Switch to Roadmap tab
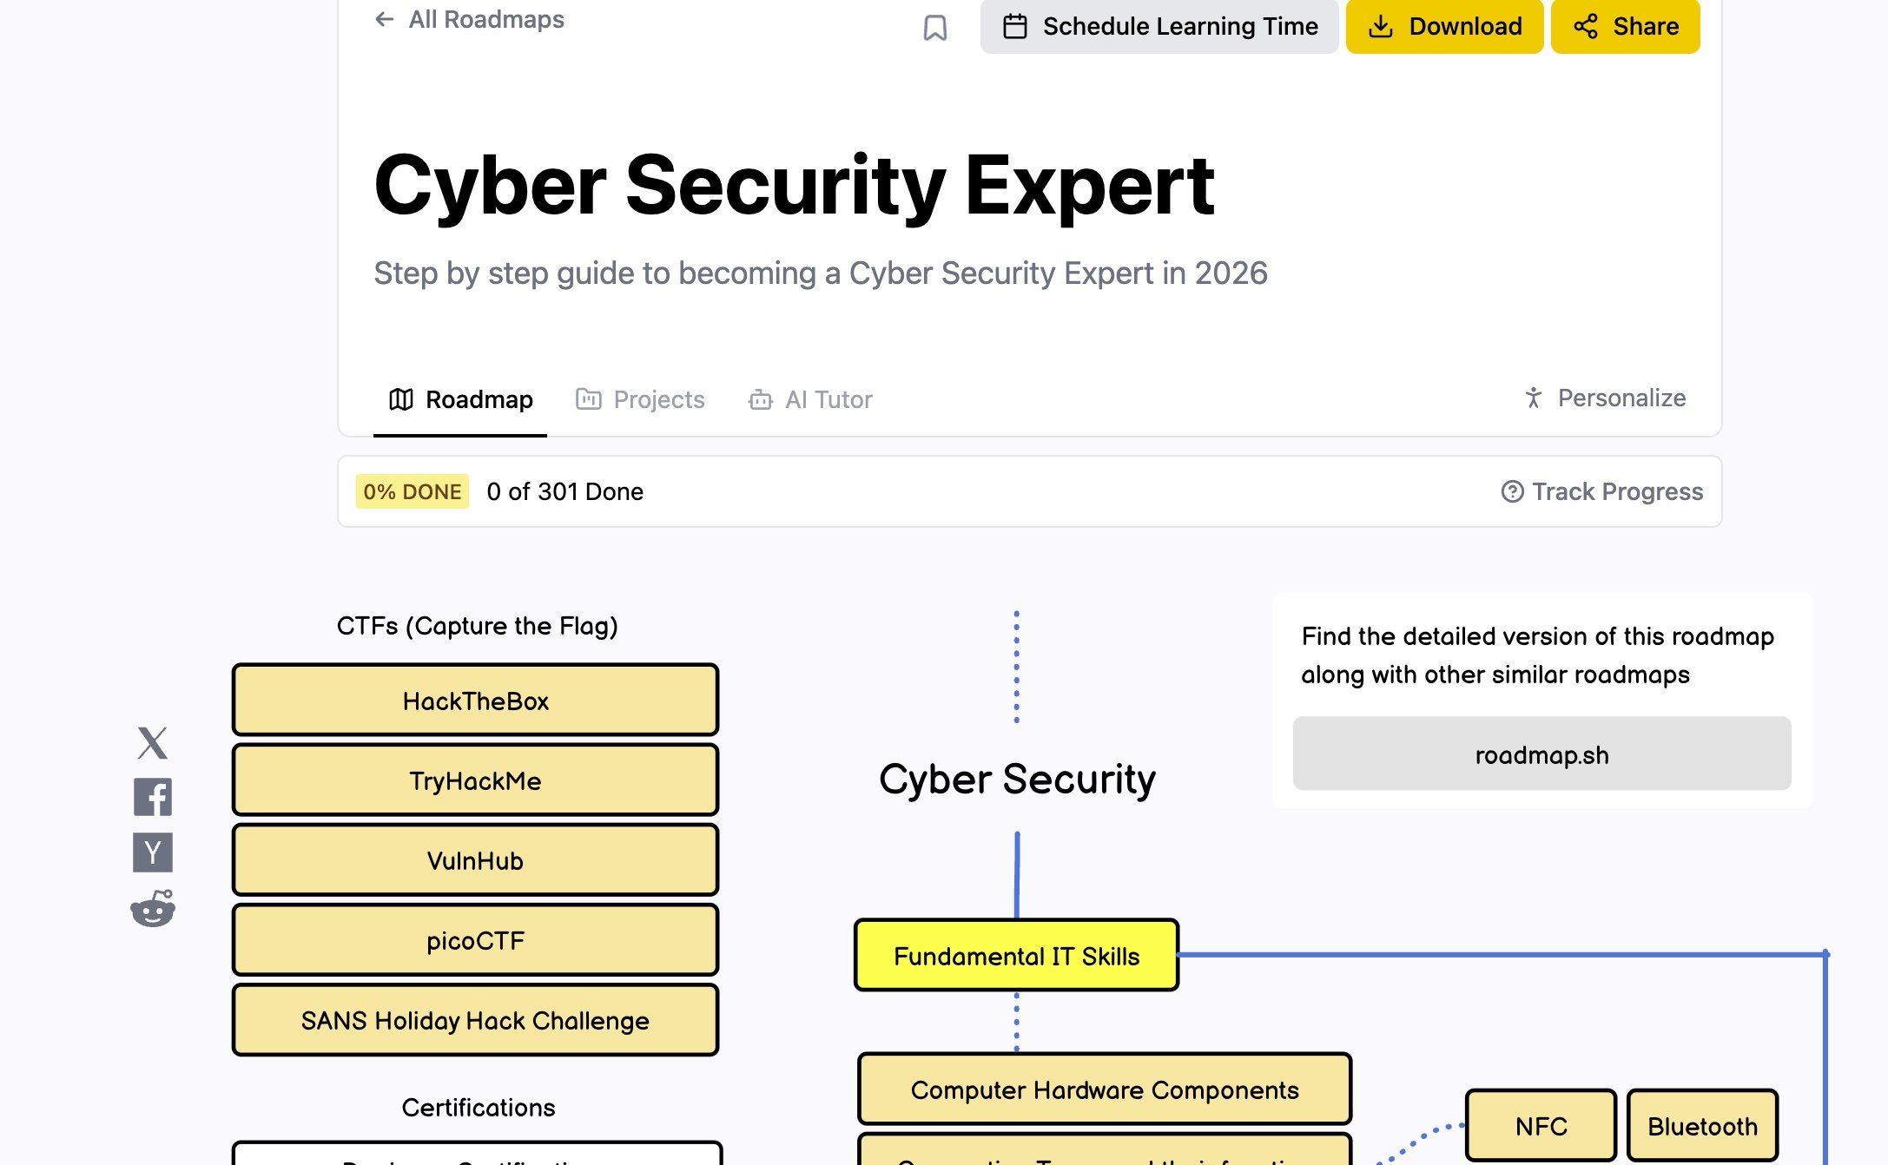The width and height of the screenshot is (1888, 1165). [460, 399]
